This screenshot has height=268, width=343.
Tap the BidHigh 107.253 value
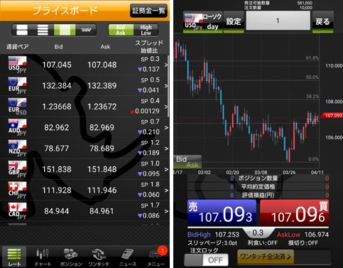pos(227,235)
